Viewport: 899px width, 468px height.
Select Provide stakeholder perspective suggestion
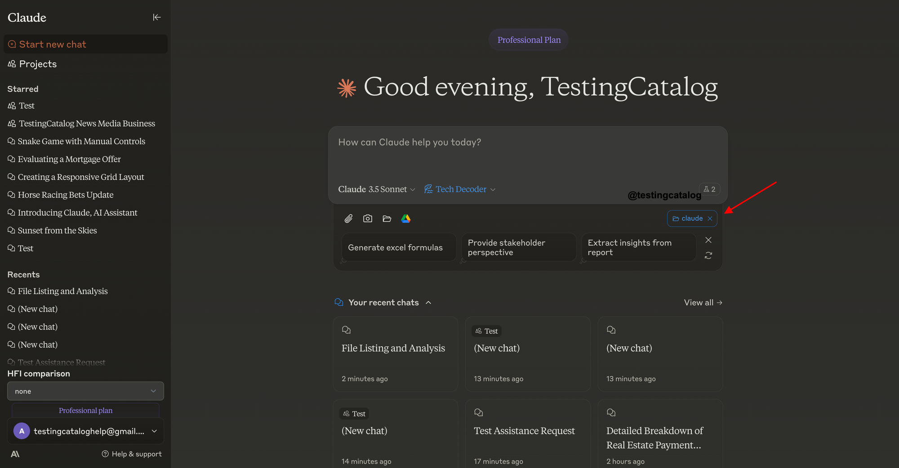pyautogui.click(x=519, y=247)
